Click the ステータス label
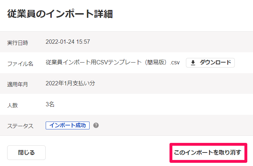Image resolution: width=253 pixels, height=166 pixels. tap(20, 126)
